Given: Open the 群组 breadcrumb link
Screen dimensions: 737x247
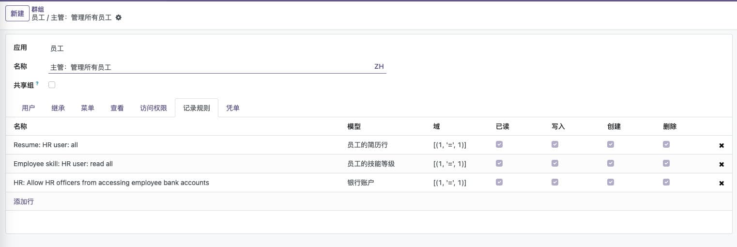Looking at the screenshot, I should (38, 9).
